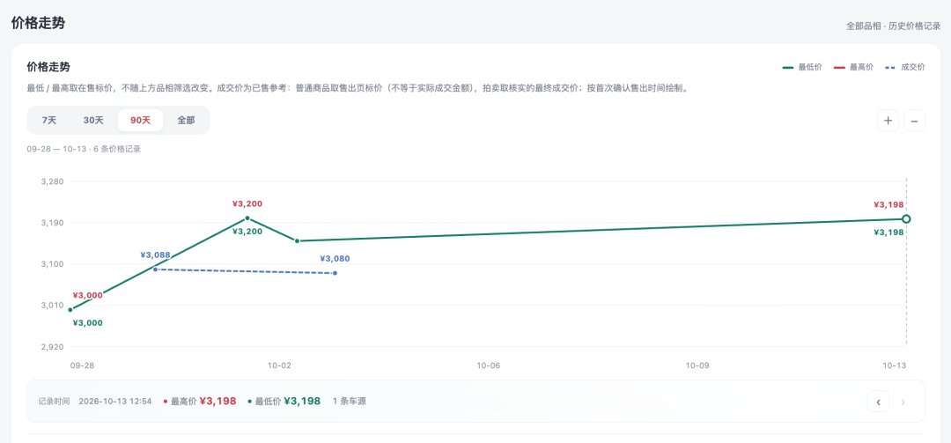Select the 全部 range tab

[x=186, y=120]
